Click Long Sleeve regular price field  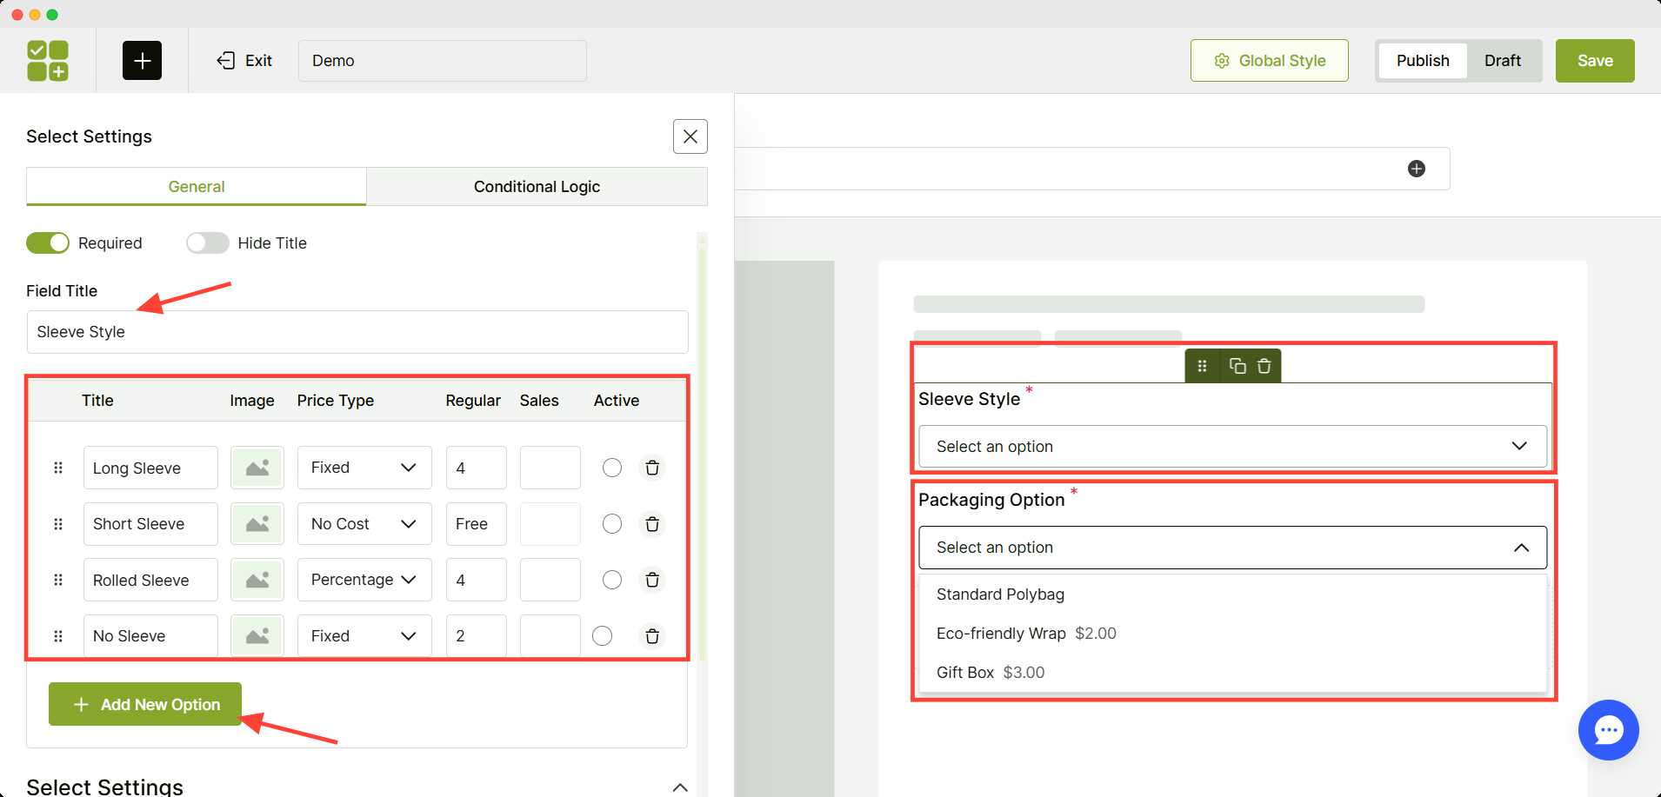point(477,468)
